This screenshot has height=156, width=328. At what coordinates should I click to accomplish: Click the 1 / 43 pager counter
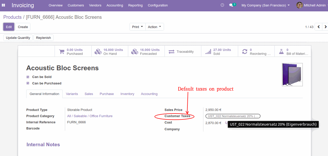tap(309, 27)
